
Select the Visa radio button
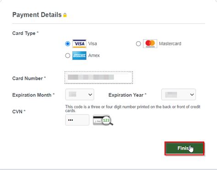coord(68,44)
